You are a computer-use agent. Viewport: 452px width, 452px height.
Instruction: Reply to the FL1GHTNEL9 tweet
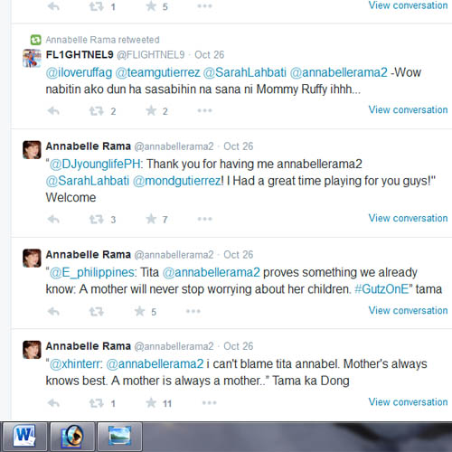53,111
